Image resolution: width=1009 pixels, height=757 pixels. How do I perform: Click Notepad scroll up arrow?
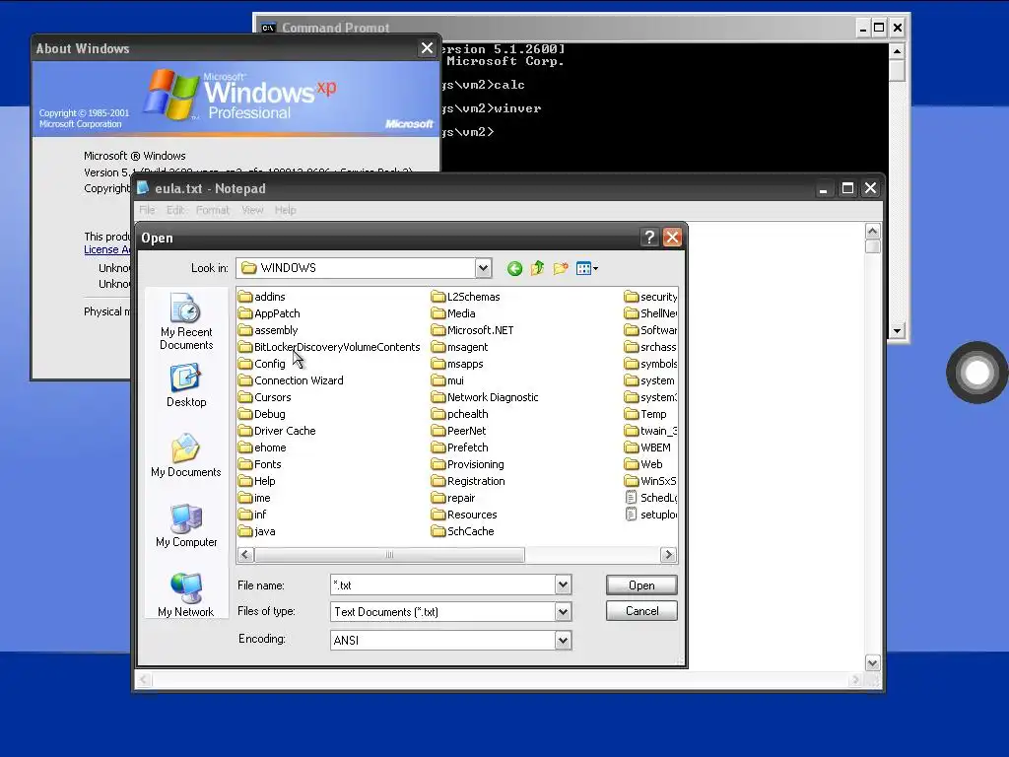click(x=873, y=231)
